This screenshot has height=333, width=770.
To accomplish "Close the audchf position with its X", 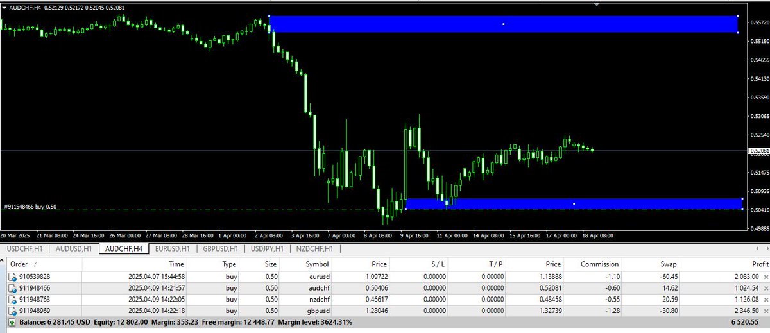I will [766, 288].
